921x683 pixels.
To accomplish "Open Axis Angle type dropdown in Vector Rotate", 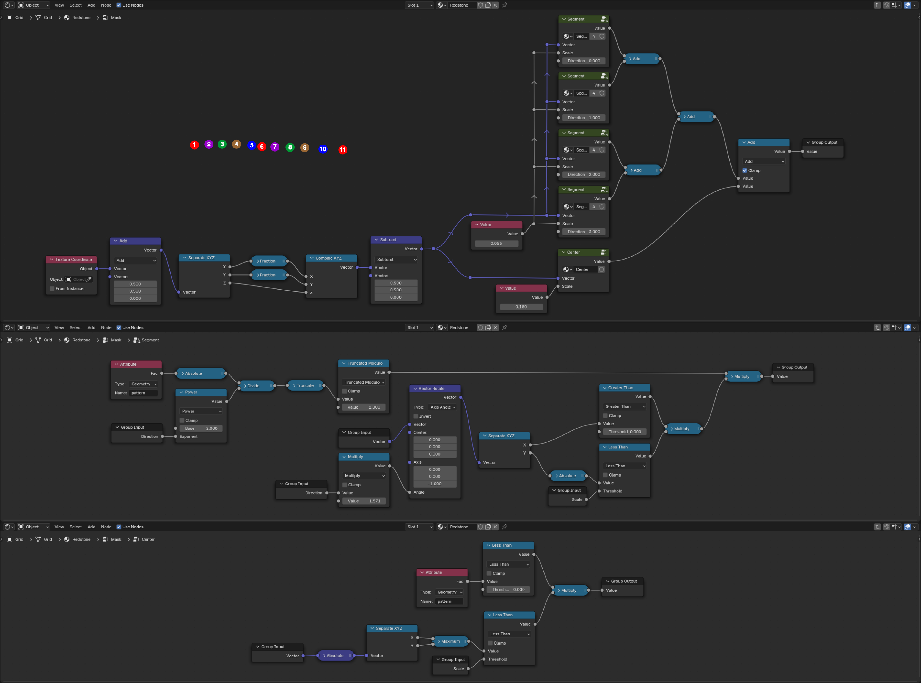I will pyautogui.click(x=442, y=407).
